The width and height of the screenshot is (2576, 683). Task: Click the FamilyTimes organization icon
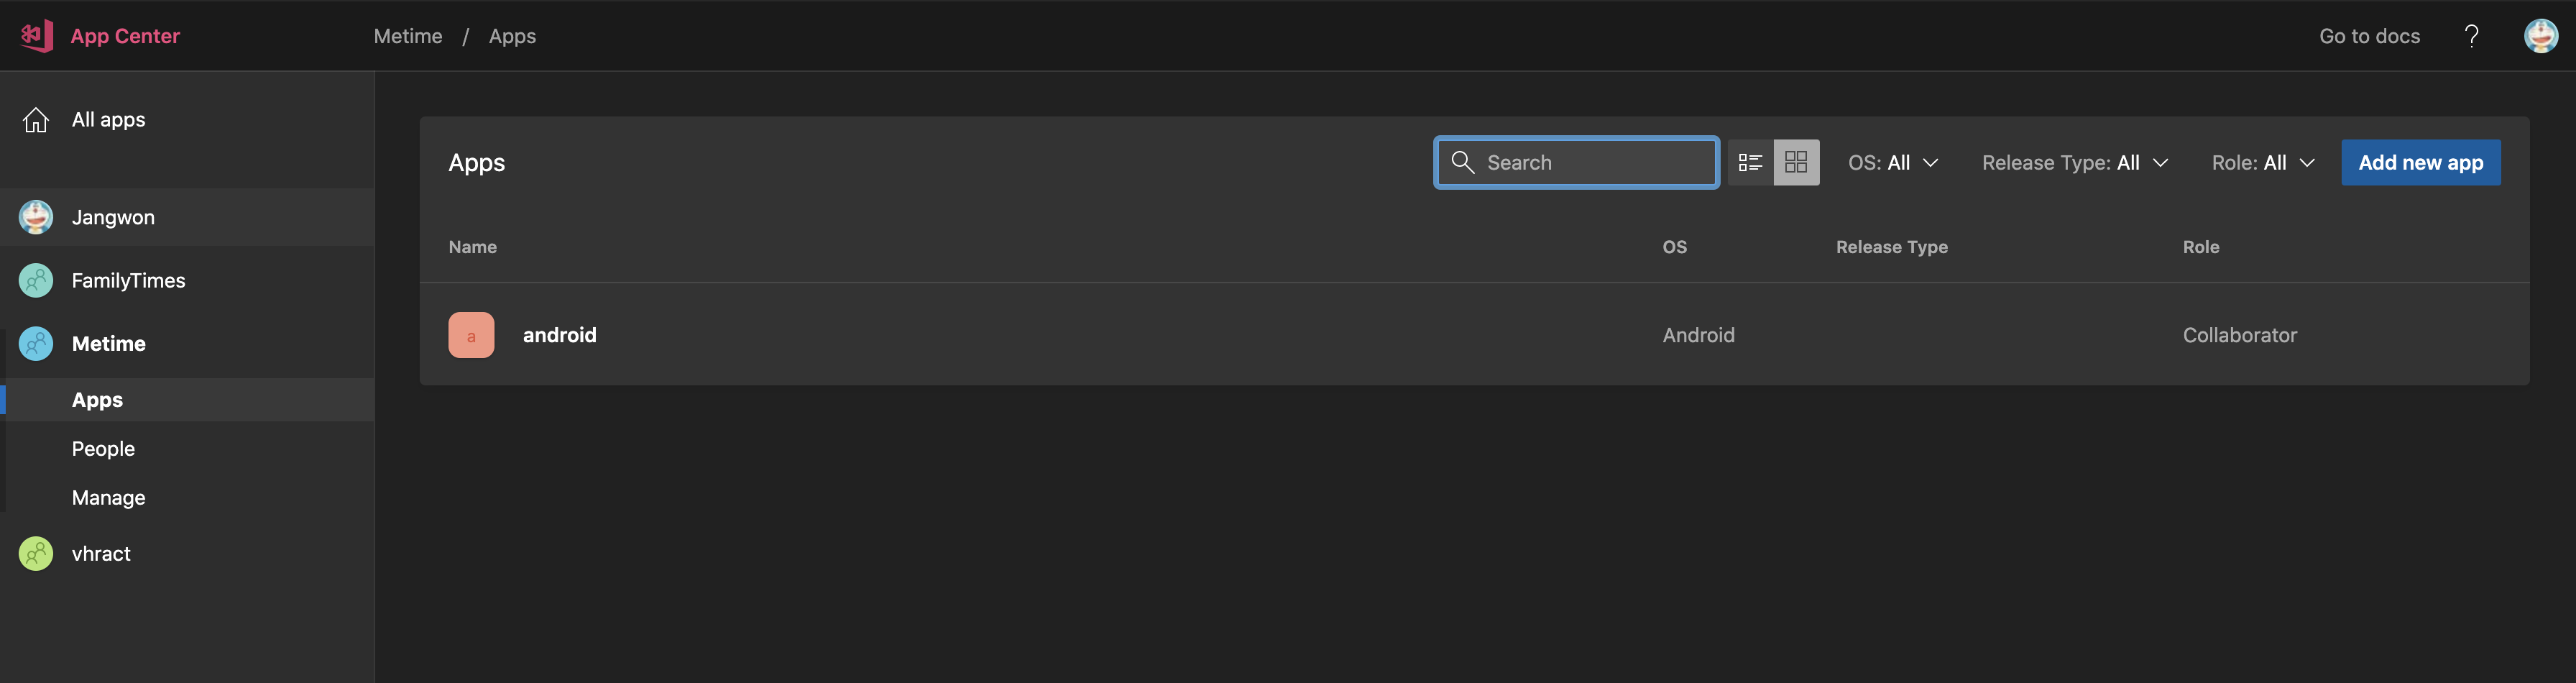tap(36, 280)
